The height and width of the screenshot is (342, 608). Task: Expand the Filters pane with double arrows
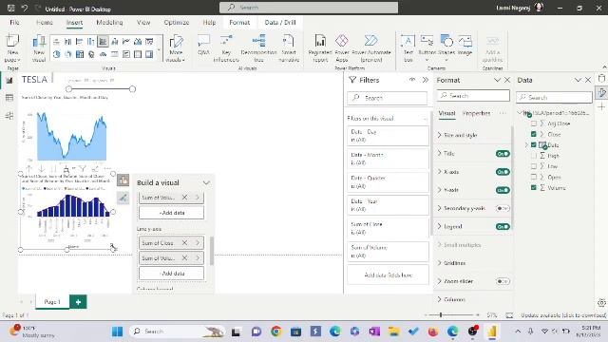tap(426, 80)
